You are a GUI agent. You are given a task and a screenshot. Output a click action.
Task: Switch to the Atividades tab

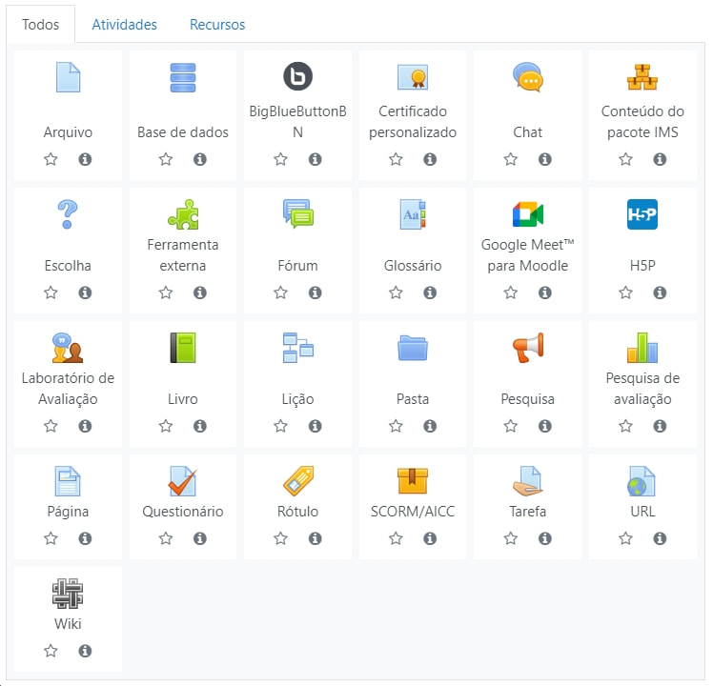pos(124,25)
